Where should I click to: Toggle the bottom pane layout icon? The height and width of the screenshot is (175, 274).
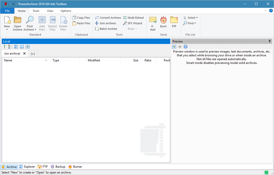pos(22,47)
